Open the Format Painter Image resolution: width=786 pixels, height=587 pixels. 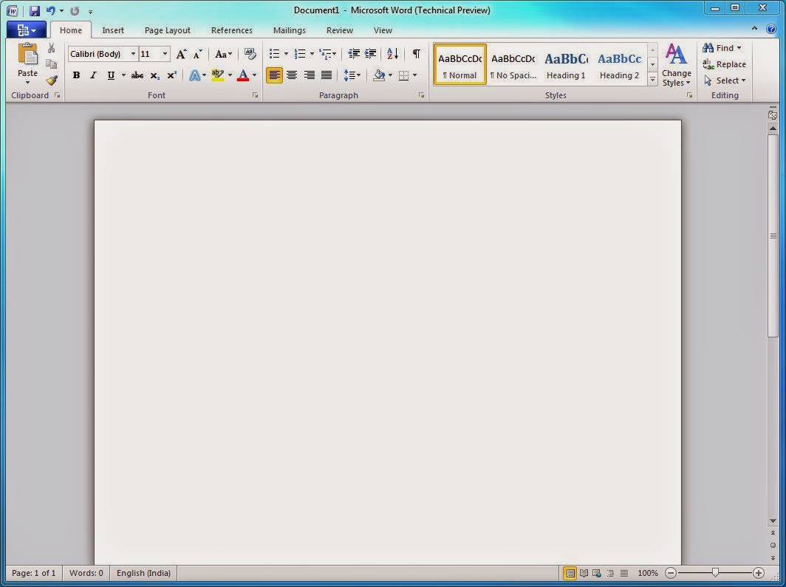click(52, 80)
